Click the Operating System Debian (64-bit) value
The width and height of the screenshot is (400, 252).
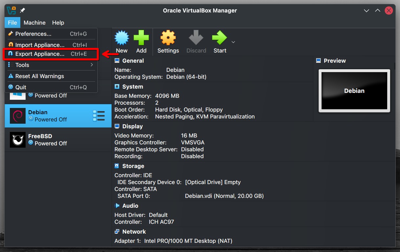(186, 77)
